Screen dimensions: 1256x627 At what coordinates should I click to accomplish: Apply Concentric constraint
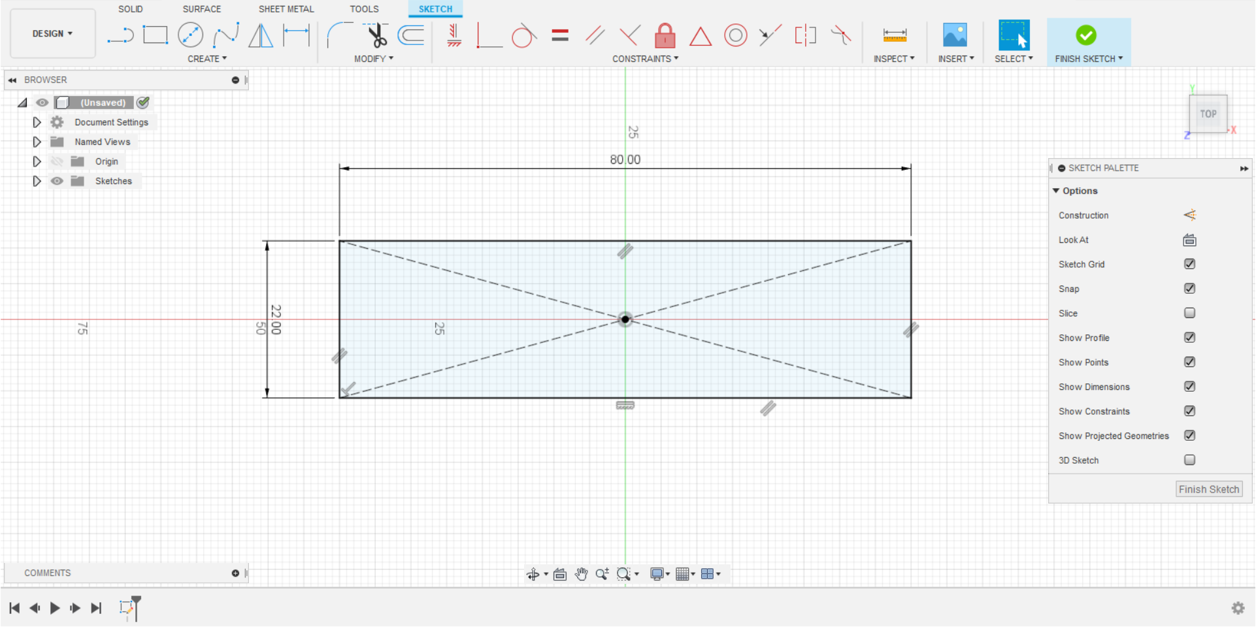pyautogui.click(x=736, y=35)
